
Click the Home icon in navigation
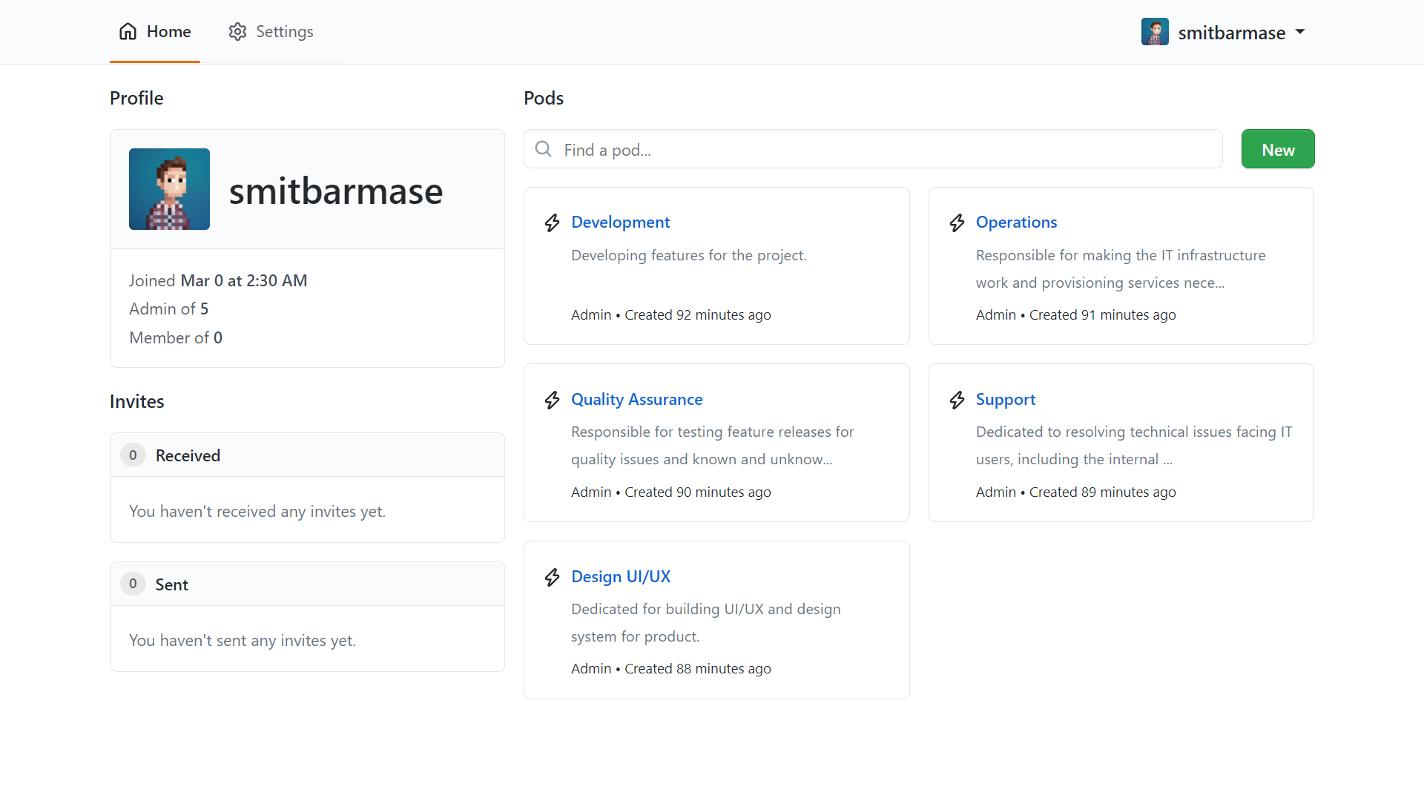coord(128,31)
